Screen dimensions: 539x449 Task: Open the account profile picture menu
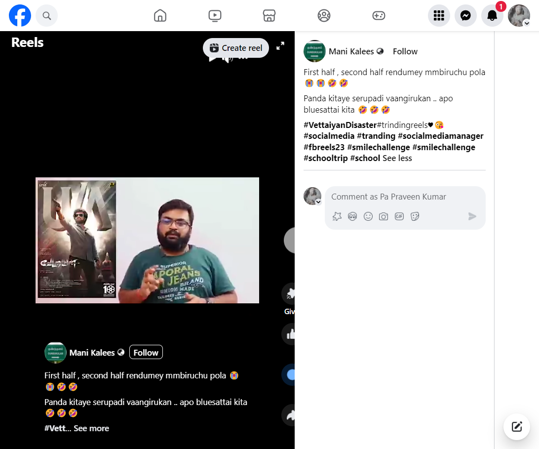click(x=519, y=15)
